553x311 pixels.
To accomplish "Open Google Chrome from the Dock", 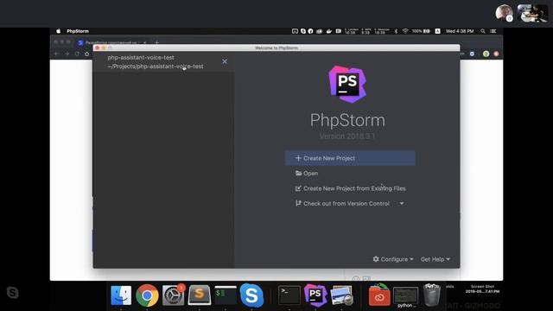I will (147, 295).
